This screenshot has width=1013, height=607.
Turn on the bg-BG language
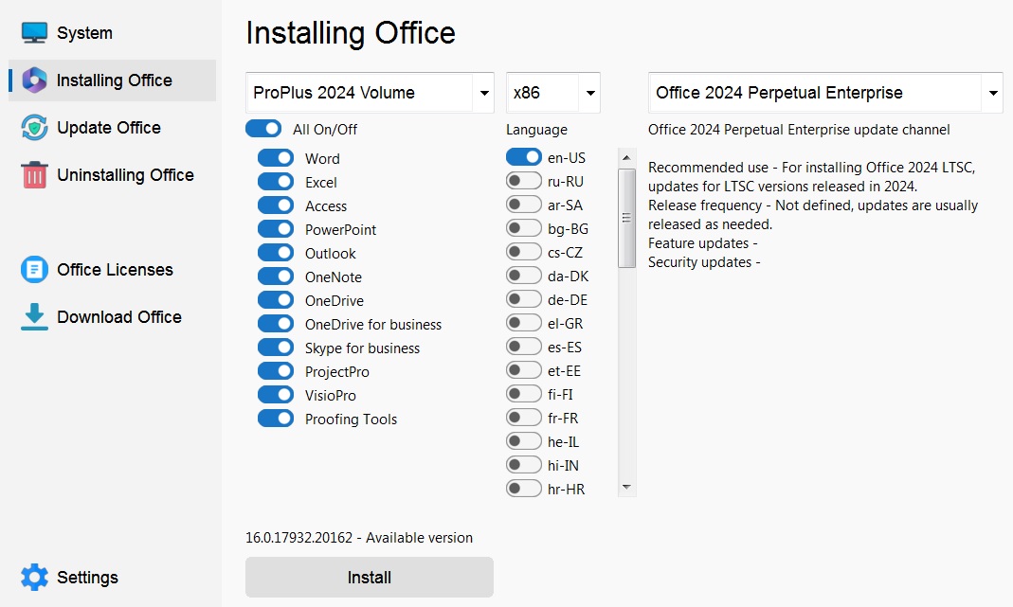[x=524, y=228]
